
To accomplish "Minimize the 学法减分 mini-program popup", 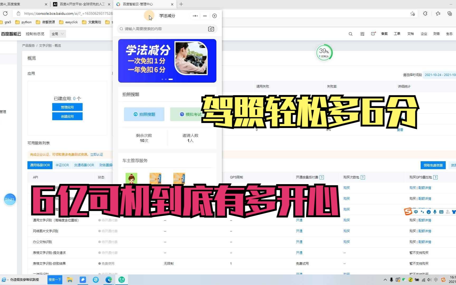I will pyautogui.click(x=205, y=16).
